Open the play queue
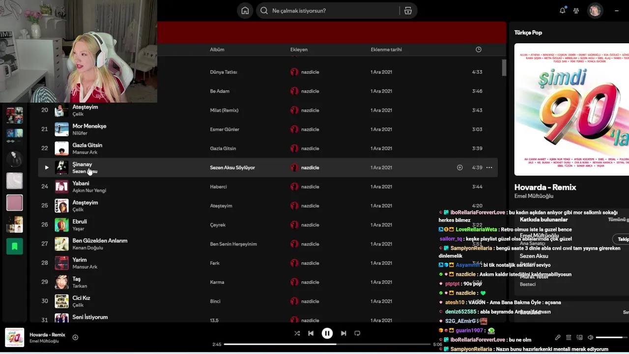 pyautogui.click(x=569, y=338)
